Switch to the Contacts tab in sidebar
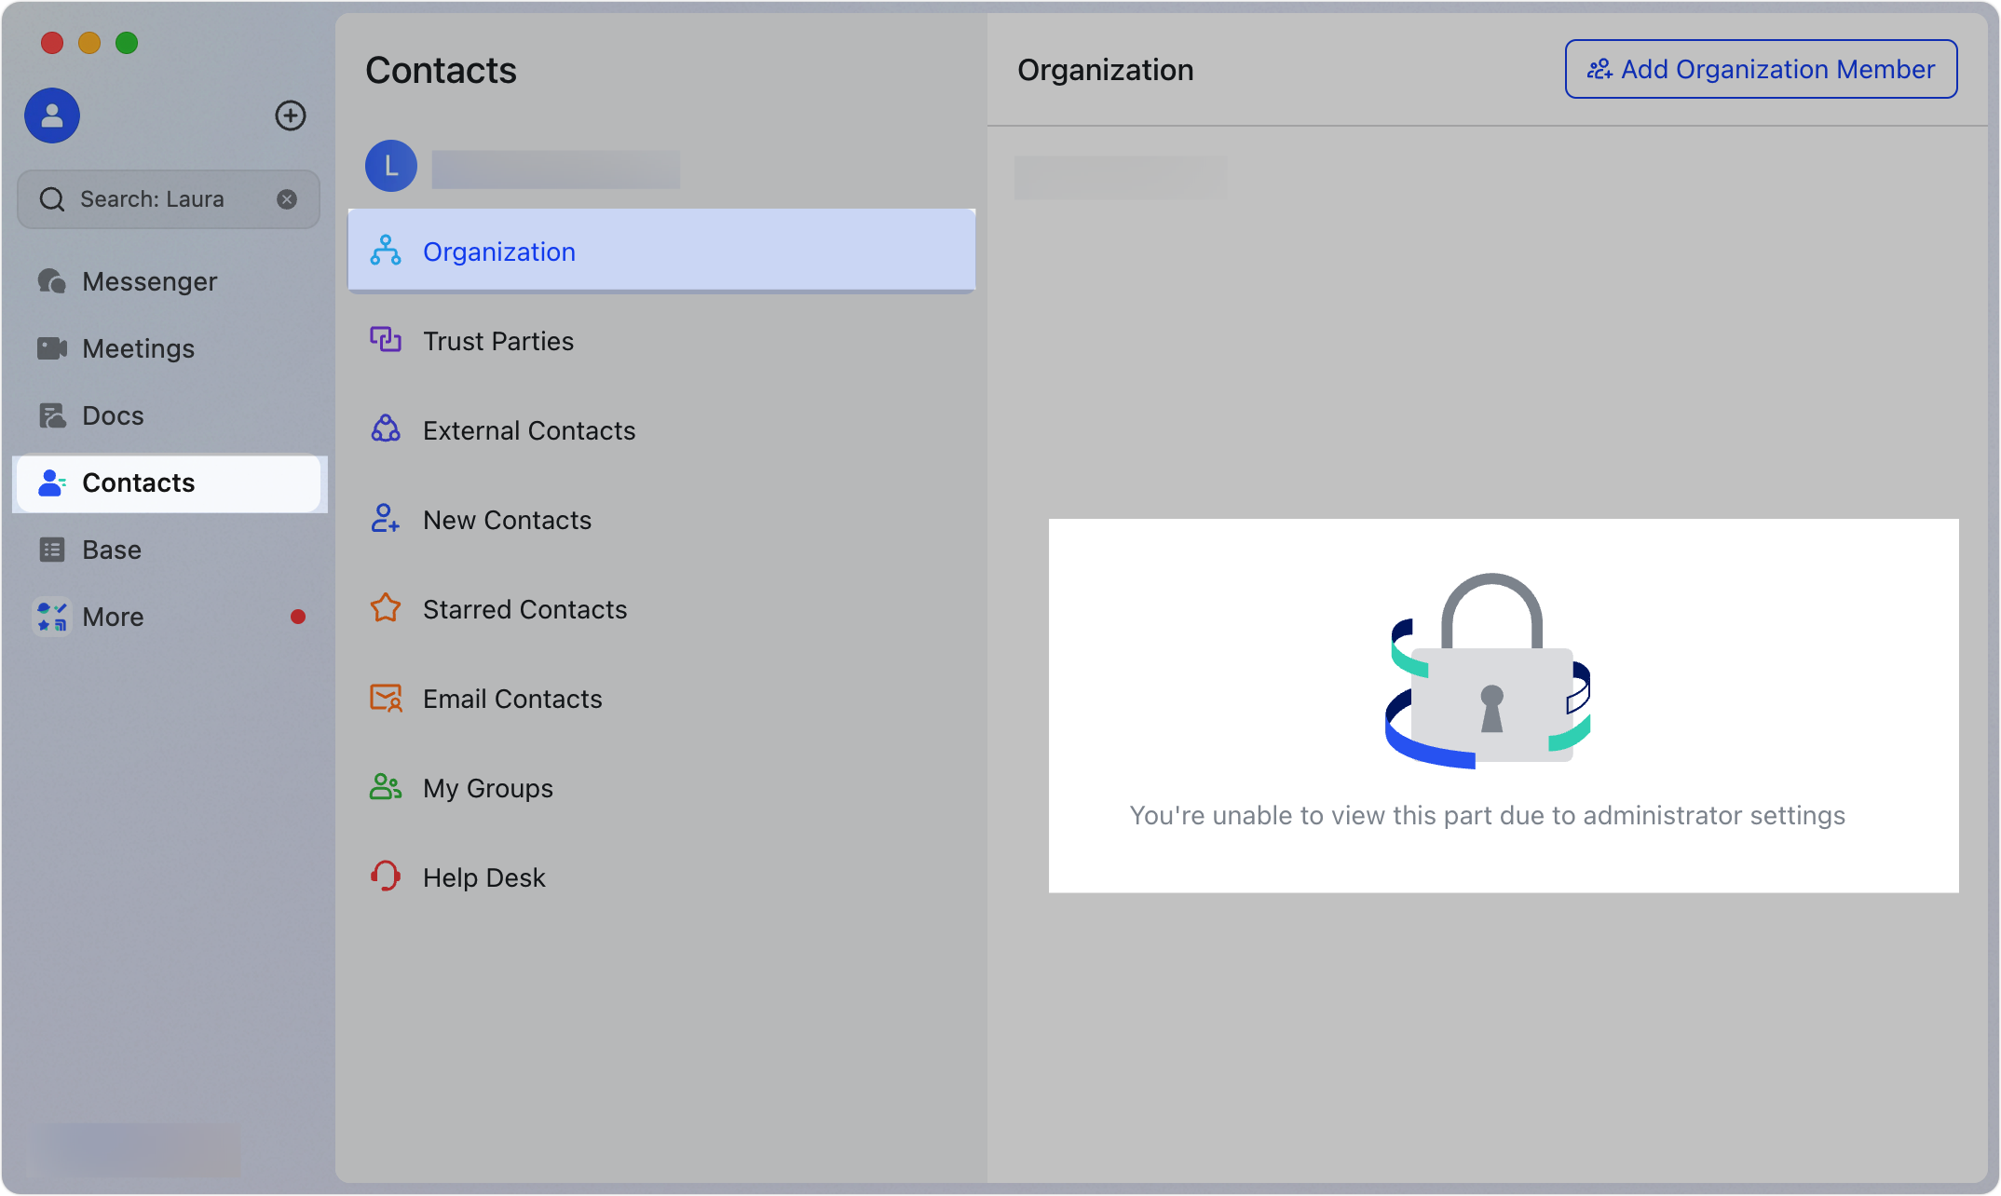2001x1196 pixels. click(x=138, y=482)
